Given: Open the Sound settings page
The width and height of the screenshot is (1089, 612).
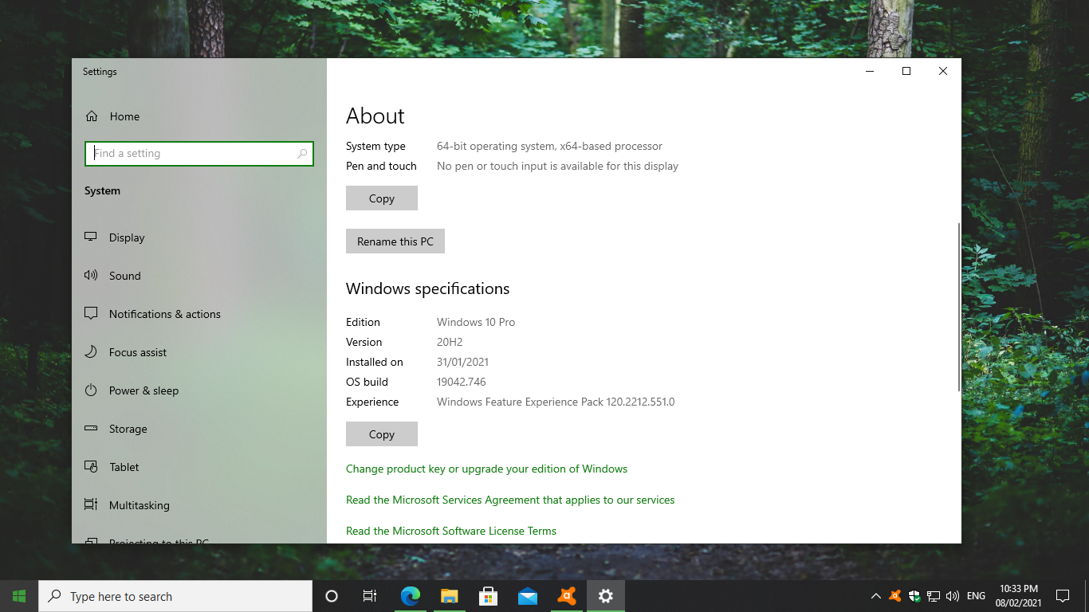Looking at the screenshot, I should [199, 276].
